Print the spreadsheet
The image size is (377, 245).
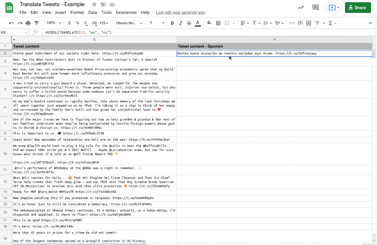coord(28,23)
